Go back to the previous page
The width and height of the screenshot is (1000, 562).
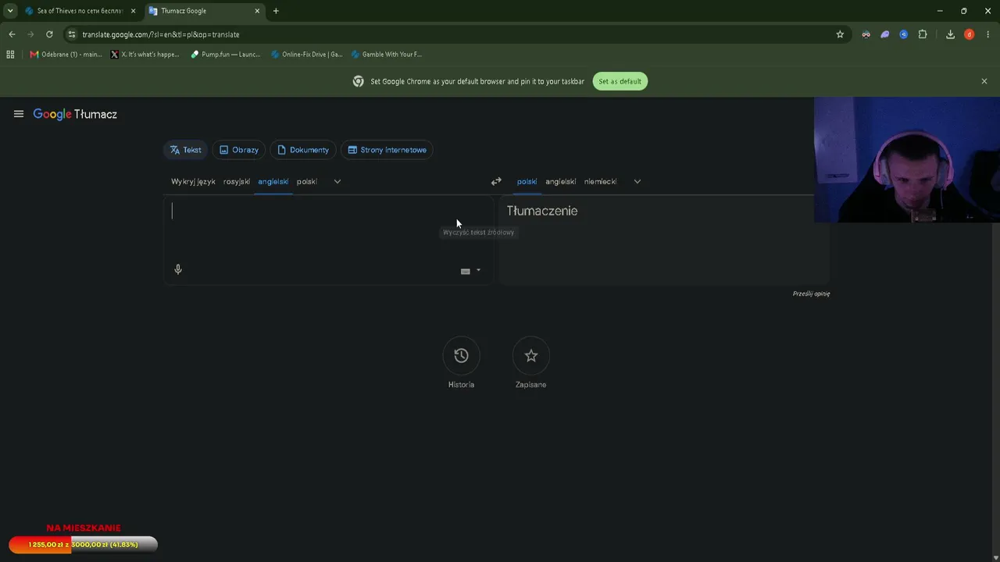tap(12, 34)
